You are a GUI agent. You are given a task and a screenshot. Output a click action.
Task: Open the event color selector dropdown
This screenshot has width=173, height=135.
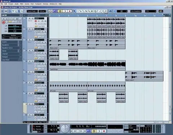click(x=161, y=11)
